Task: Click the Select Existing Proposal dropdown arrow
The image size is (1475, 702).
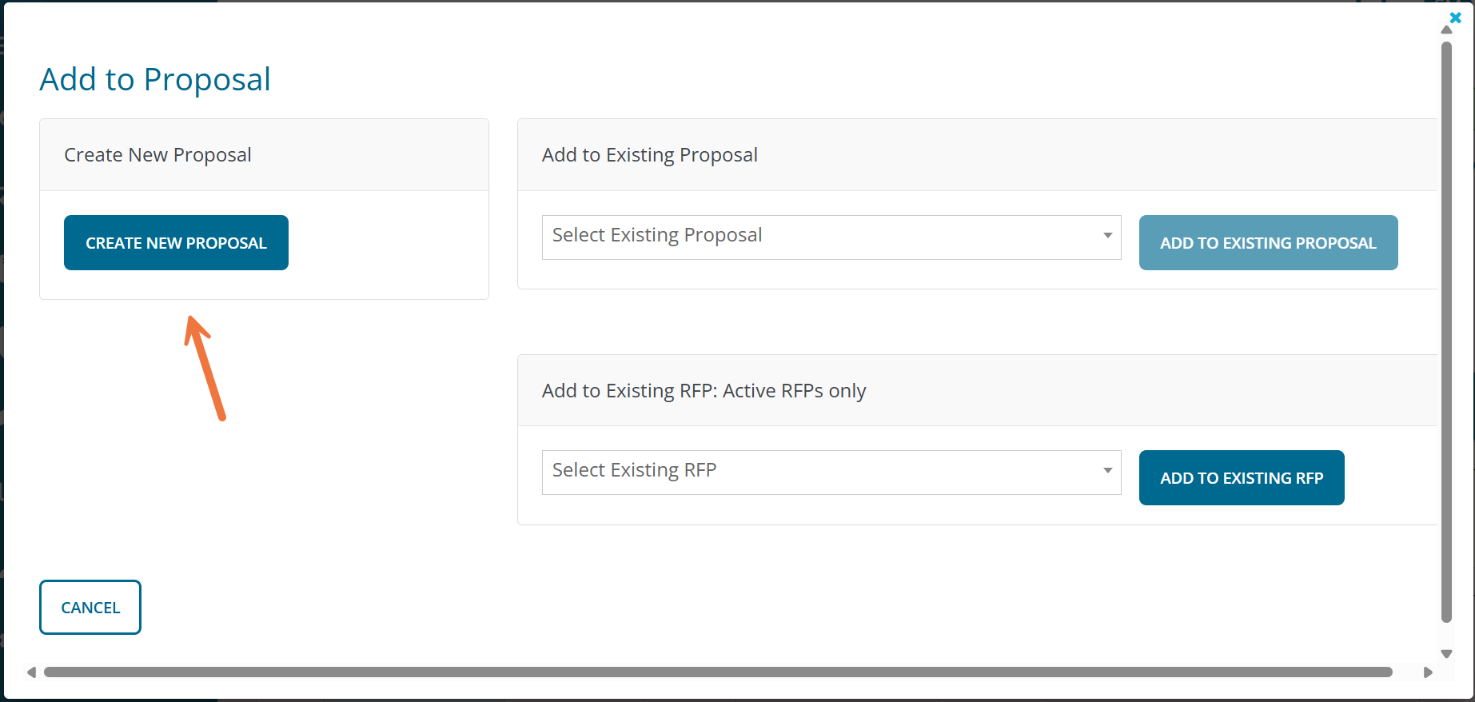Action: coord(1107,236)
